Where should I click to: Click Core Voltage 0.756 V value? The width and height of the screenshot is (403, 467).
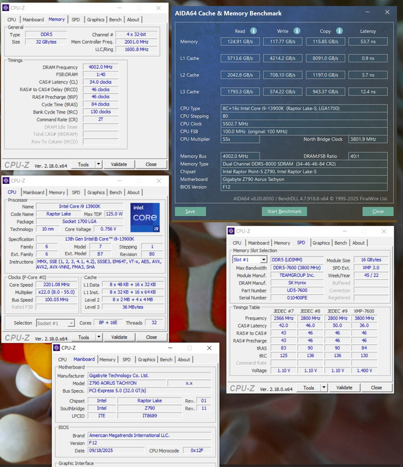click(x=108, y=229)
